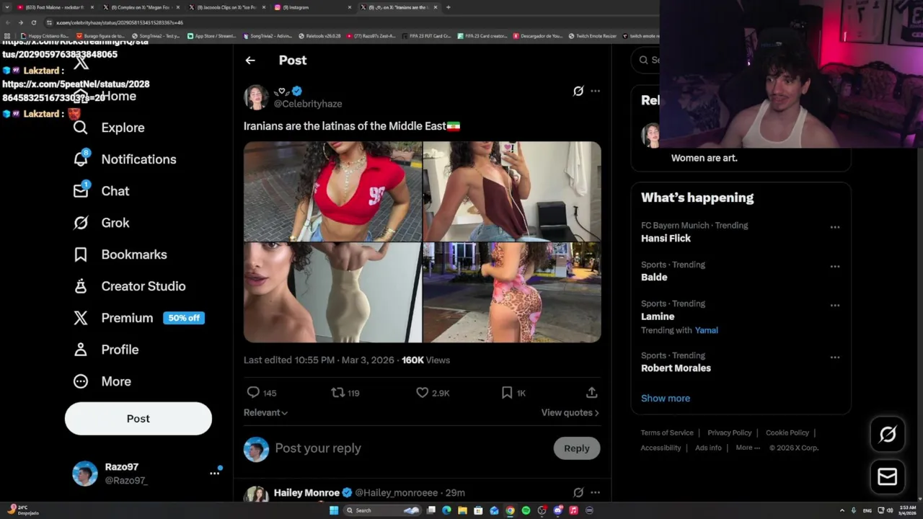Click the repost icon showing 119
This screenshot has height=519, width=923.
337,392
